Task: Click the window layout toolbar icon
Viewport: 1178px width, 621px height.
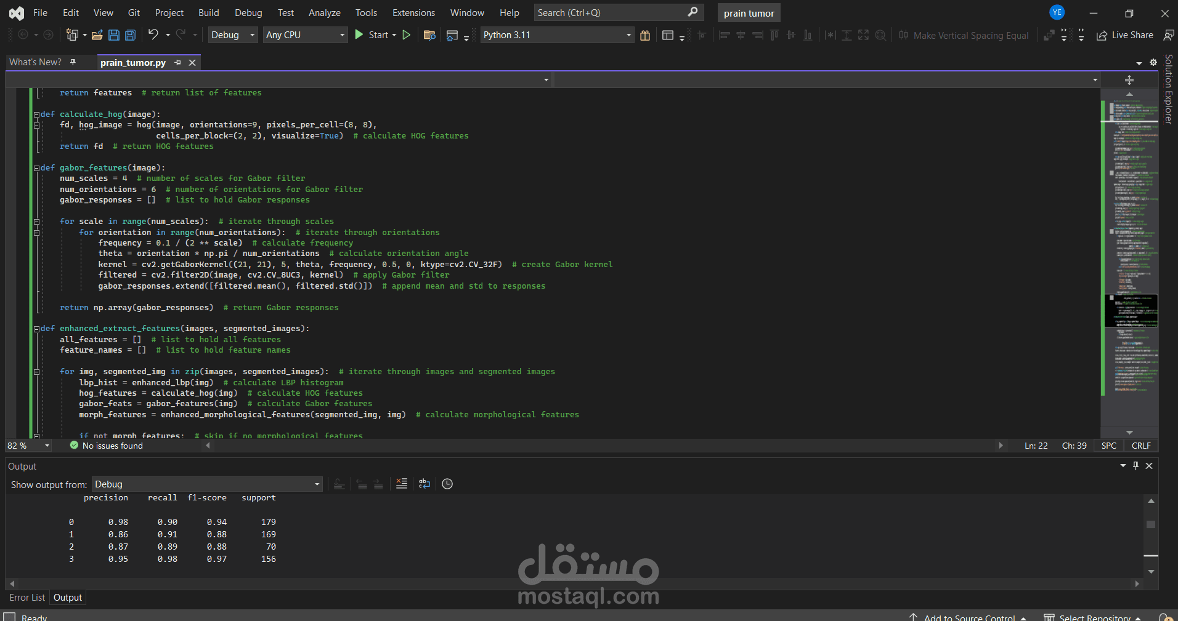Action: pyautogui.click(x=668, y=35)
